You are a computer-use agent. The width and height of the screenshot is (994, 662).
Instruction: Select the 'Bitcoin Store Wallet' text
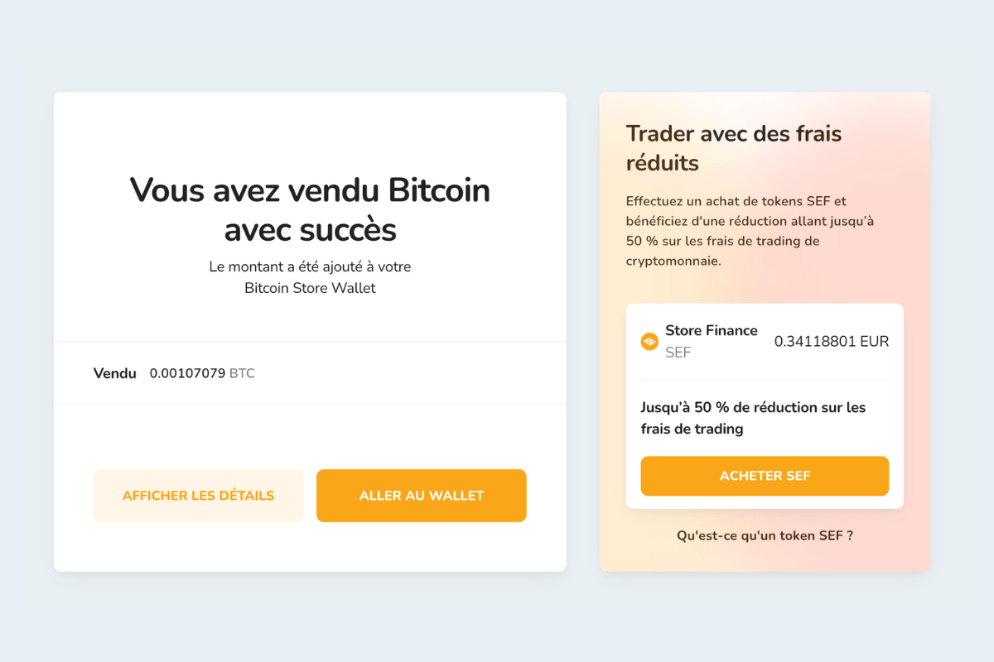pos(310,287)
